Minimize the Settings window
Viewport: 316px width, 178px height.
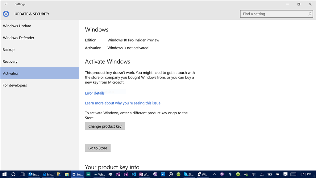[288, 4]
